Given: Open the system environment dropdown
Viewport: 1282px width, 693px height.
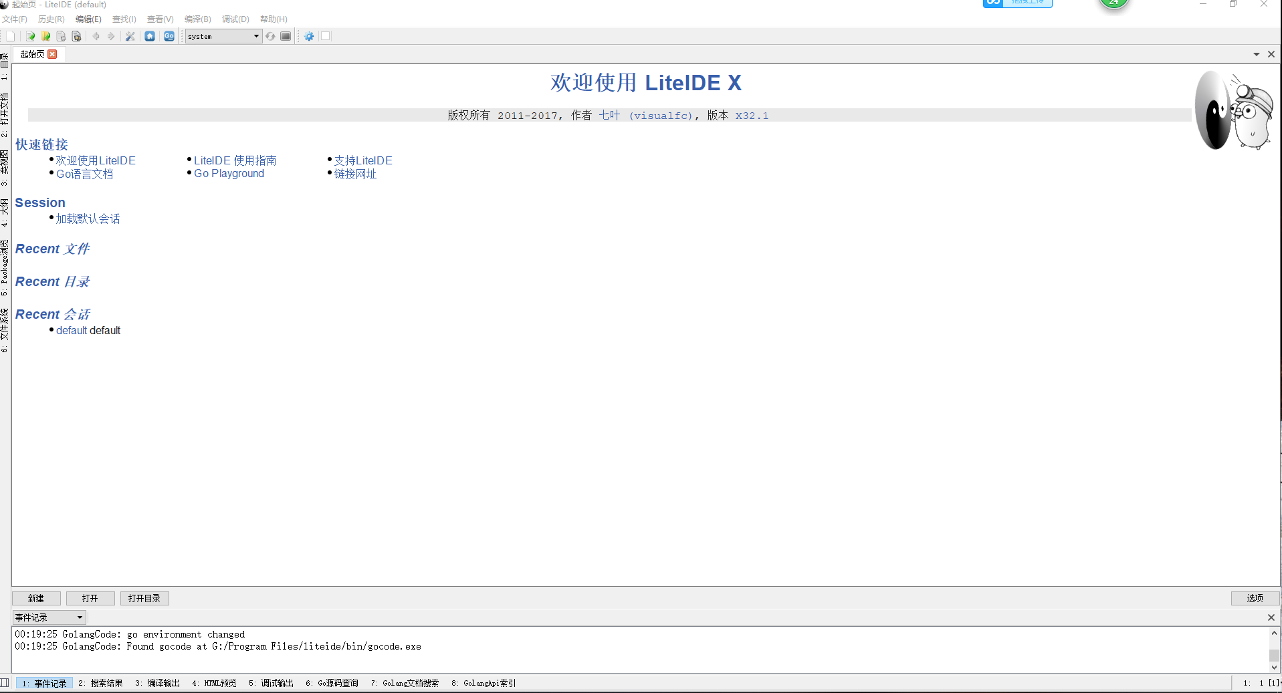Looking at the screenshot, I should coord(224,36).
